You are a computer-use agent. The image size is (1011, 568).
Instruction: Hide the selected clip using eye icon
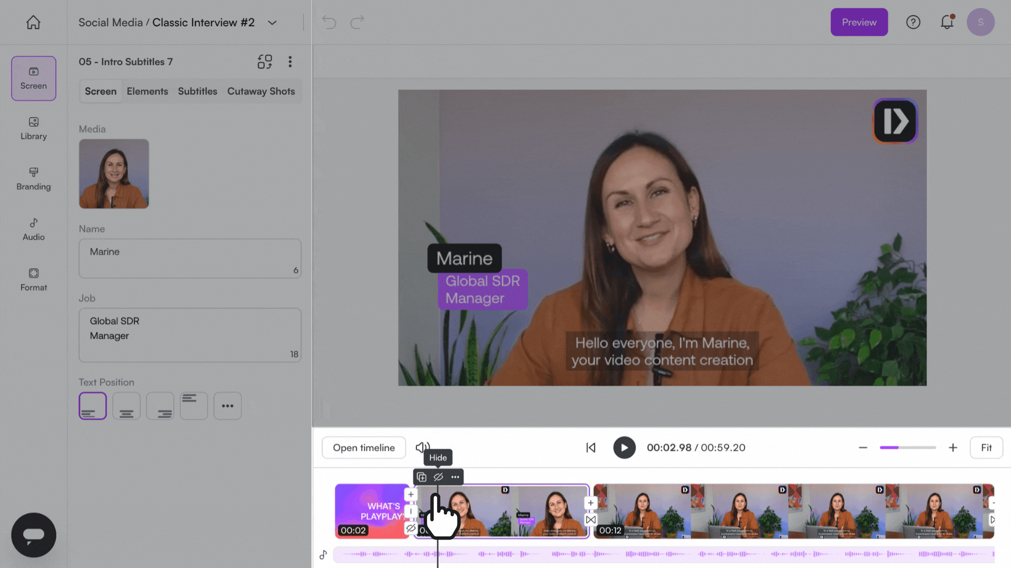tap(438, 477)
